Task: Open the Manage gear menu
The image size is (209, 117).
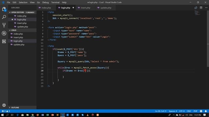Action: (x=4, y=105)
